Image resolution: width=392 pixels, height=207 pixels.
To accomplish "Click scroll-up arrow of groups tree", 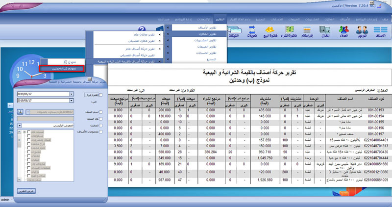I will point(19,131).
